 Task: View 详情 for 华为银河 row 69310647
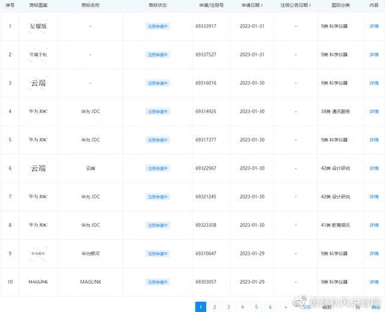click(374, 253)
